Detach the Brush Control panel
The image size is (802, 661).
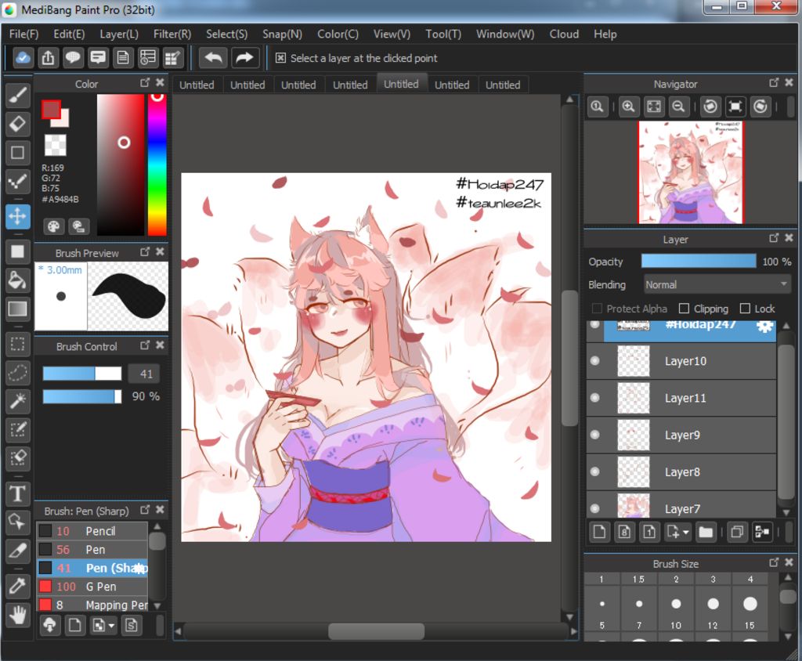point(145,345)
